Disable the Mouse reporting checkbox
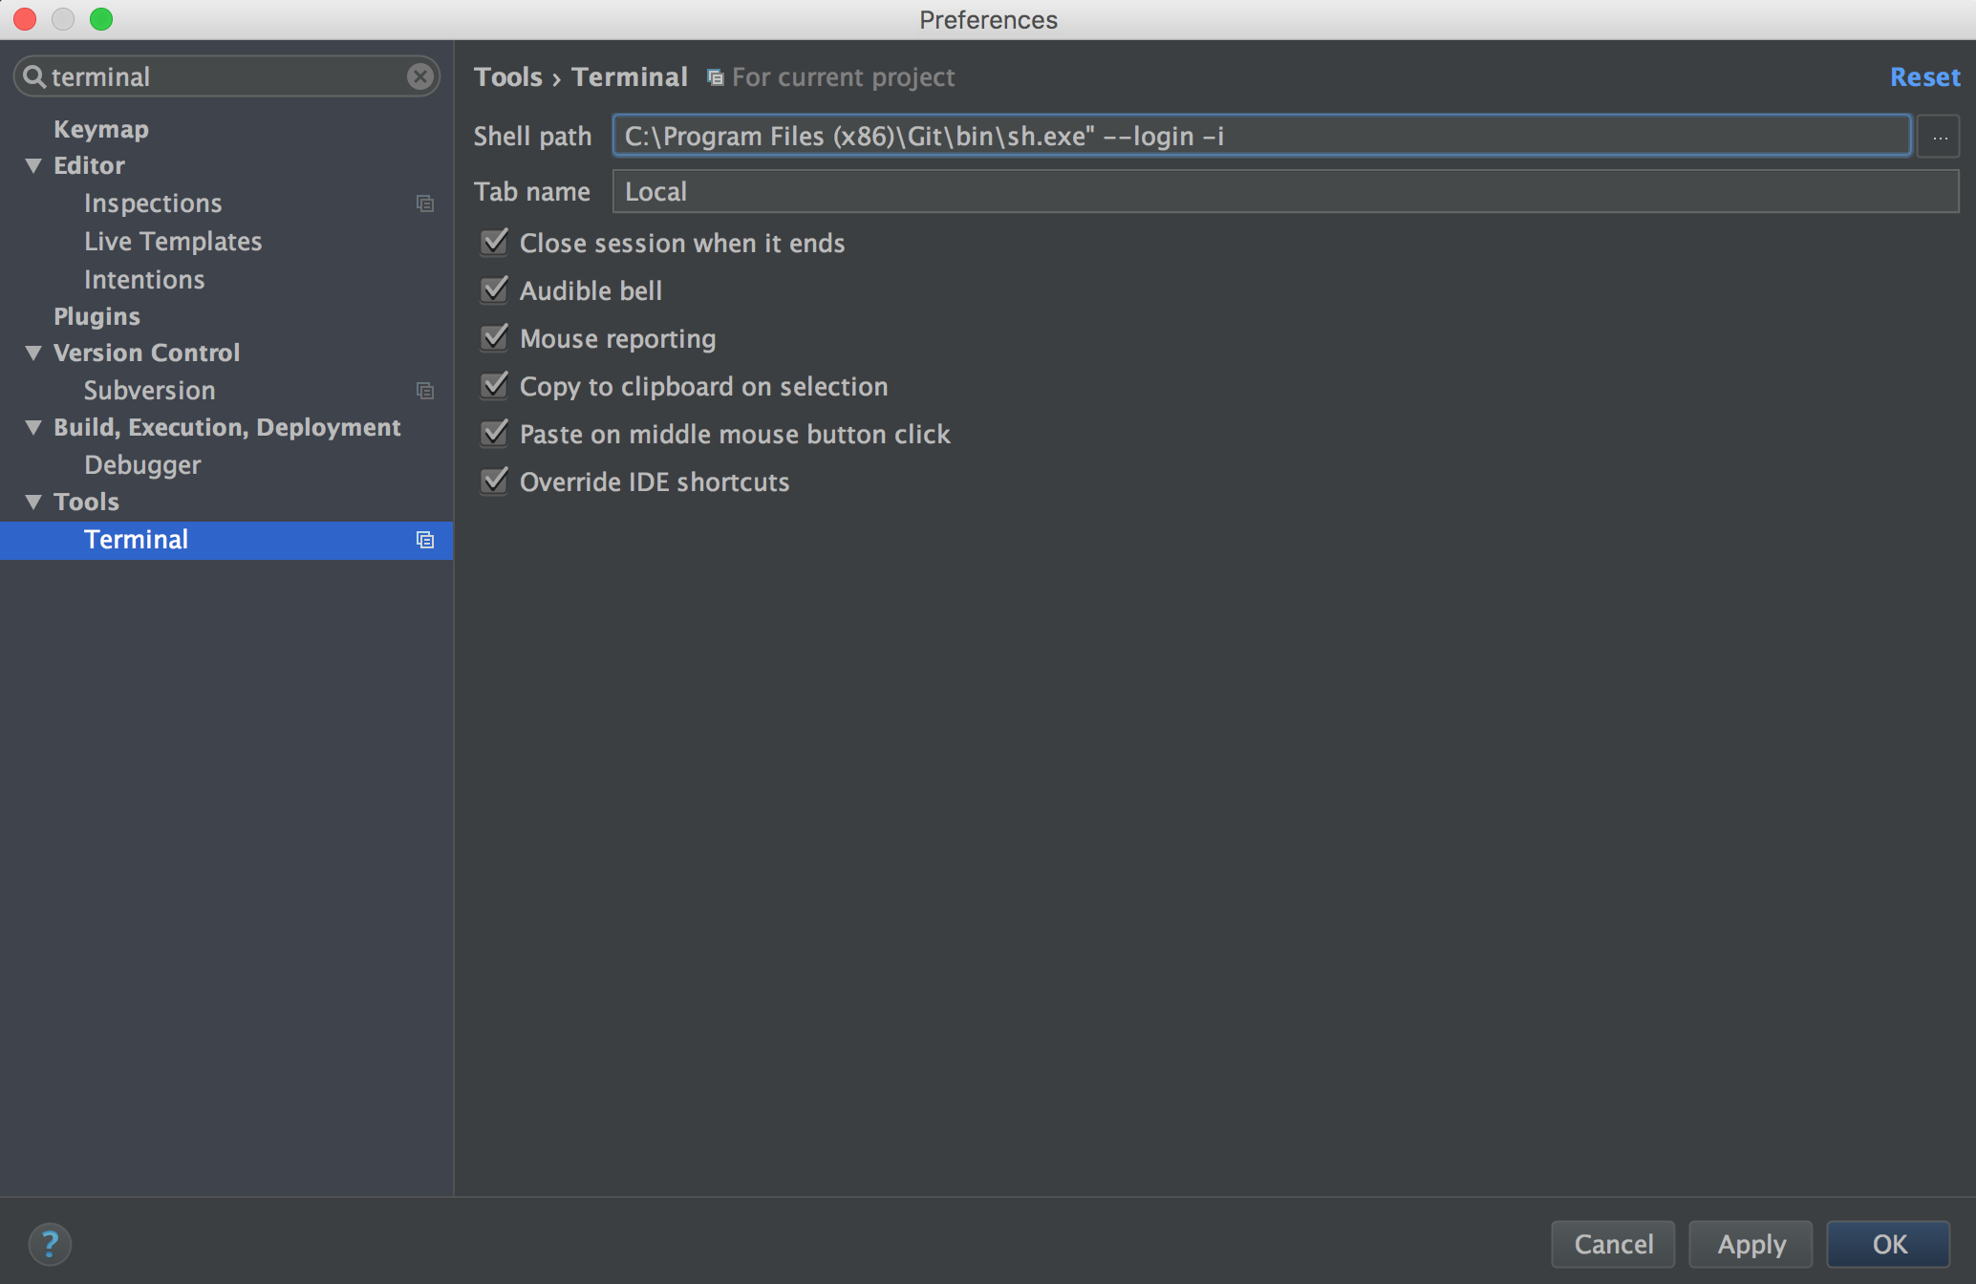 [x=497, y=337]
